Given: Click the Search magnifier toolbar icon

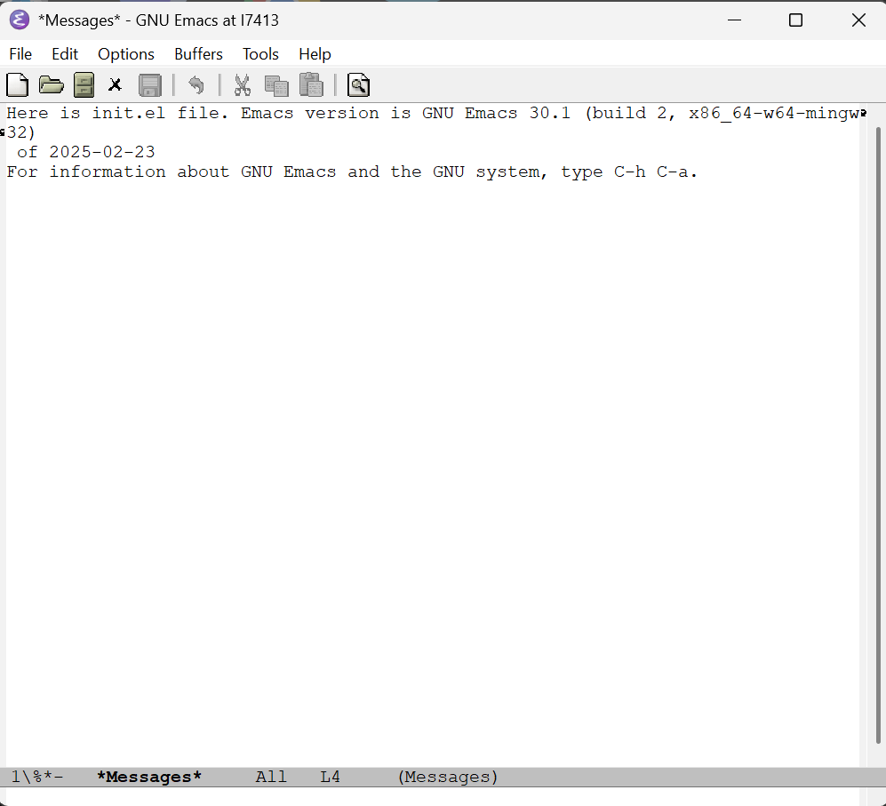Looking at the screenshot, I should click(x=358, y=85).
